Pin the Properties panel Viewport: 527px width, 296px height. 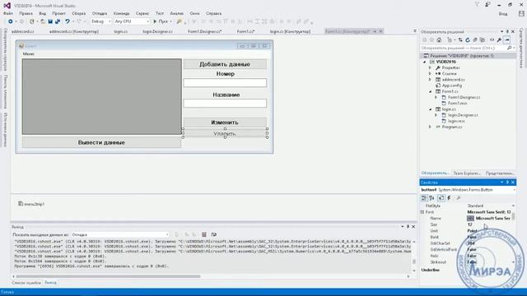507,183
